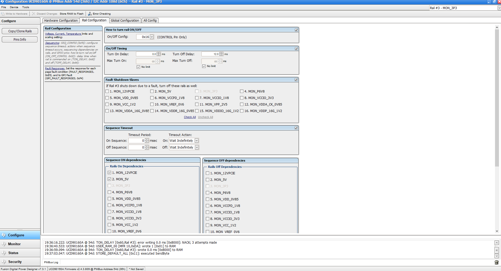This screenshot has width=501, height=271.
Task: Click the Pins Info button
Action: tap(20, 40)
